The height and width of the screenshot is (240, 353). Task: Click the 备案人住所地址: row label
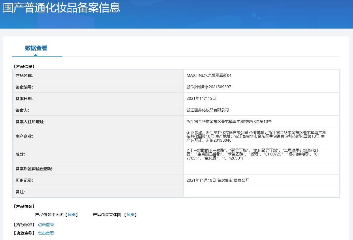coord(31,122)
